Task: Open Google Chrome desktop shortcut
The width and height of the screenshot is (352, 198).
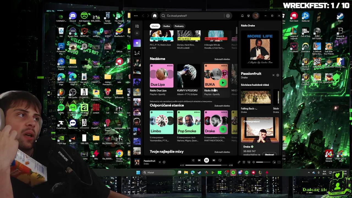Action: (119, 155)
